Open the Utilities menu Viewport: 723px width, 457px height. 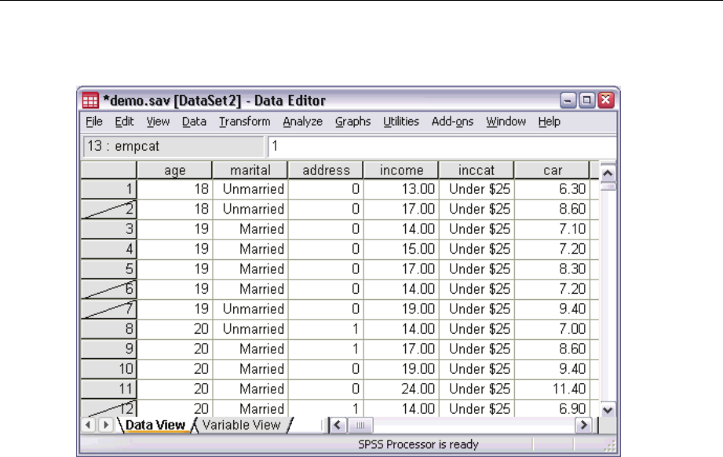(400, 121)
